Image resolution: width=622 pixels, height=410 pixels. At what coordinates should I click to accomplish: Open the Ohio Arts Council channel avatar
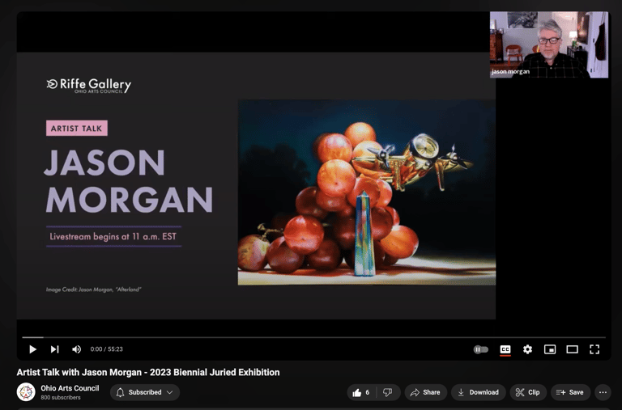(x=26, y=392)
